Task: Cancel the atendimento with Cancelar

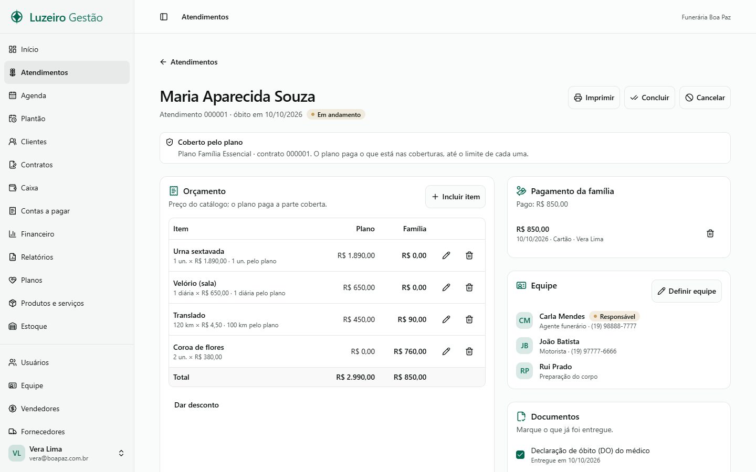Action: [705, 98]
